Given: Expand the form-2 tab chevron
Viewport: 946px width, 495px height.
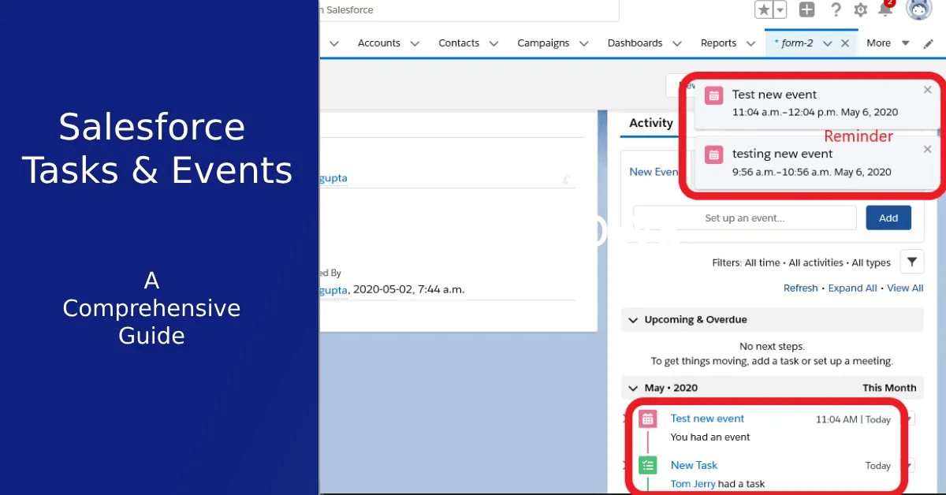Looking at the screenshot, I should [x=828, y=44].
